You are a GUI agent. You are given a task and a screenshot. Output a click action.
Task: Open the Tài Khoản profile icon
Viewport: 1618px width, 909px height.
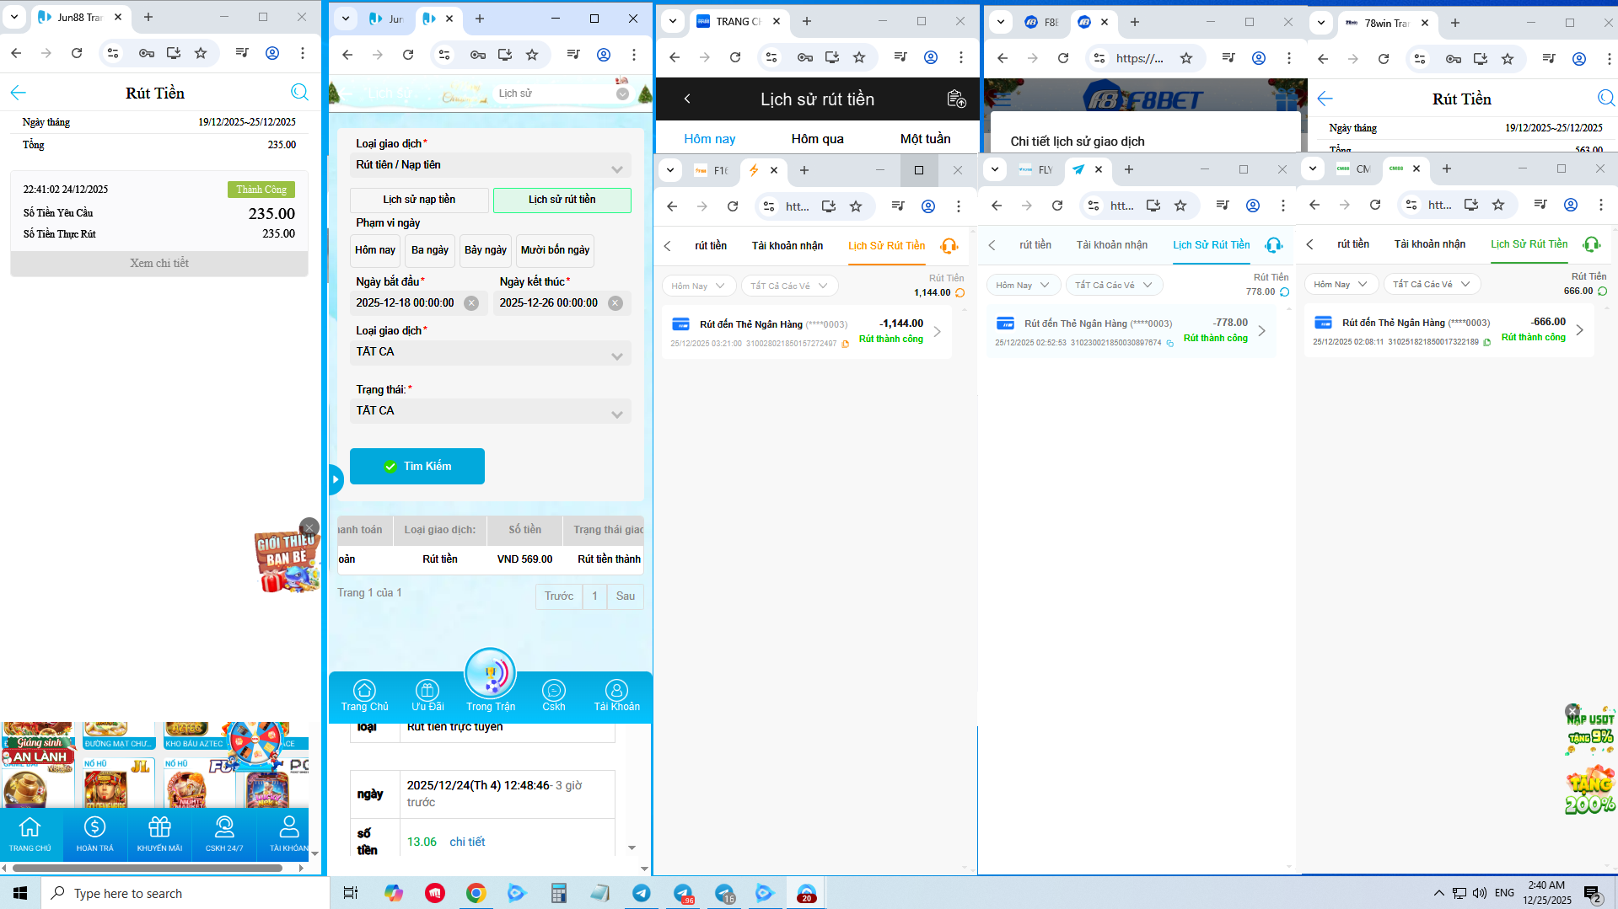pyautogui.click(x=616, y=695)
